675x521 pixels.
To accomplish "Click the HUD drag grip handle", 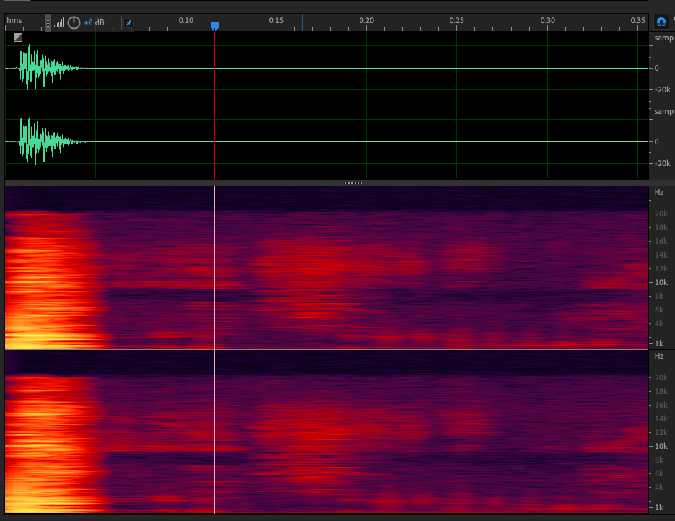I will click(x=48, y=22).
